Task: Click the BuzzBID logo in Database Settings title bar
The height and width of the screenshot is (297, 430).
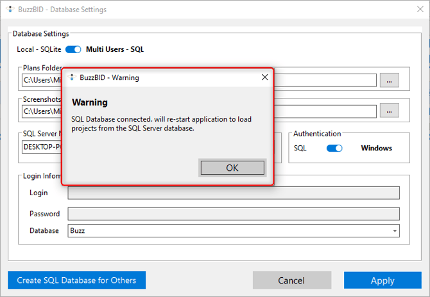Action: (8, 10)
